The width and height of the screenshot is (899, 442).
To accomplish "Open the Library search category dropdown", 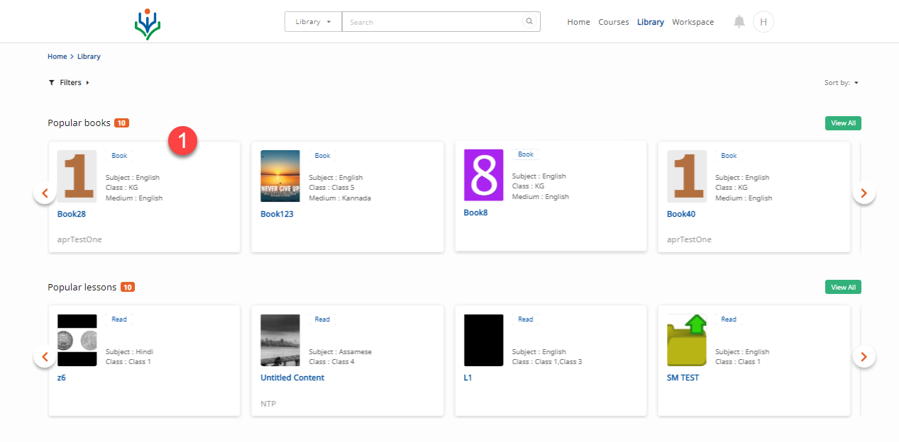I will 313,22.
